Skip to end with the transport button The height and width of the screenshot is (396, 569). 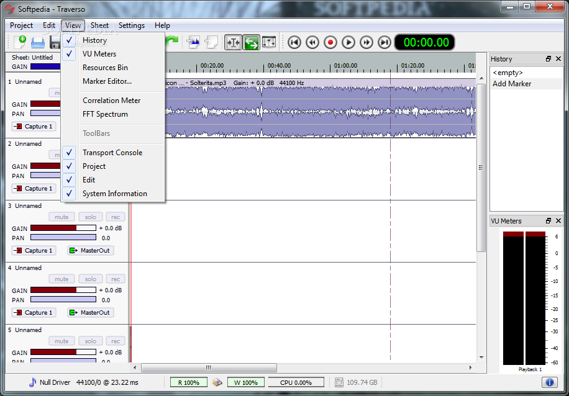coord(385,42)
